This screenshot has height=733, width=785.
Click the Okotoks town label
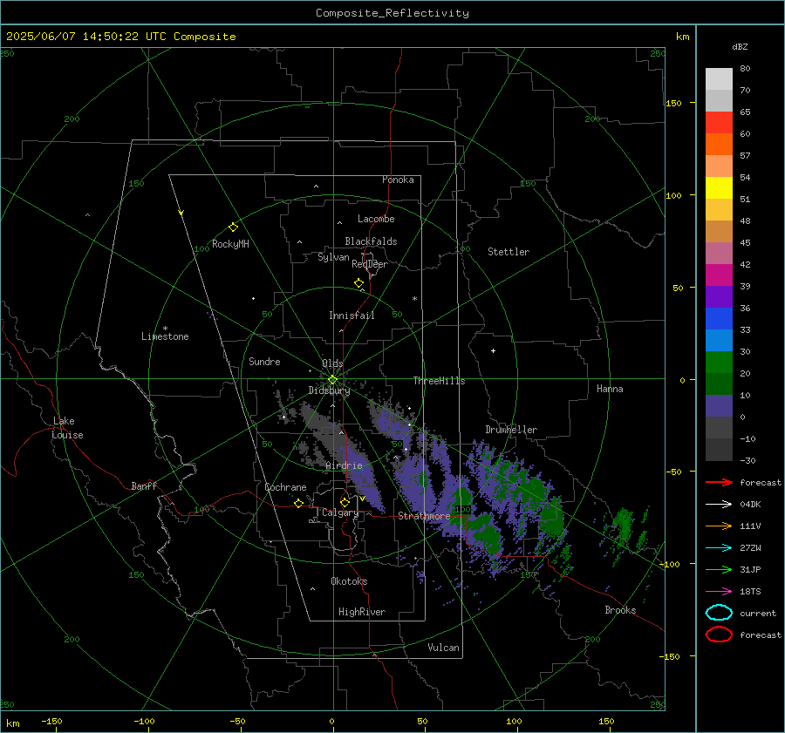349,581
